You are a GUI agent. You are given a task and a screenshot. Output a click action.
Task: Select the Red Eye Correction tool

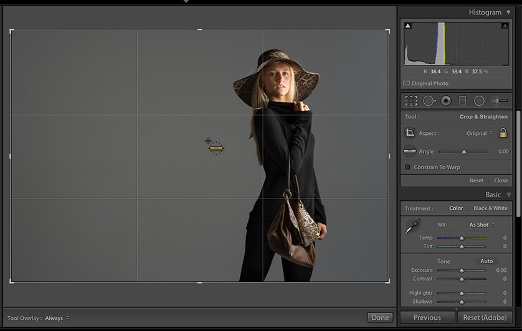tap(446, 101)
